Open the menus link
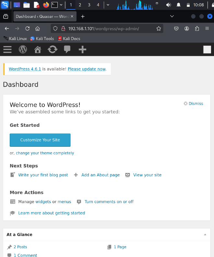 tap(64, 202)
